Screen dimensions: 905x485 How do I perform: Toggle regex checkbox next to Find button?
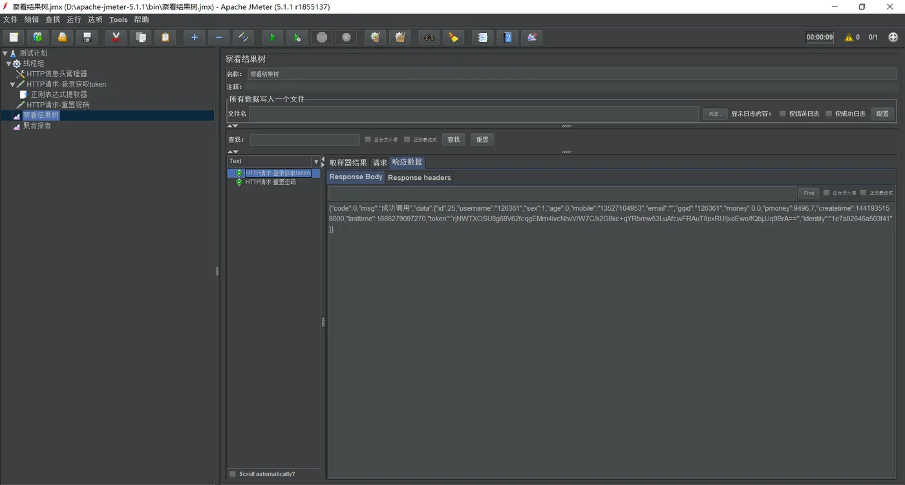click(x=863, y=193)
